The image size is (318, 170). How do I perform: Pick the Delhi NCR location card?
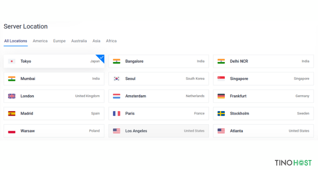(x=263, y=61)
